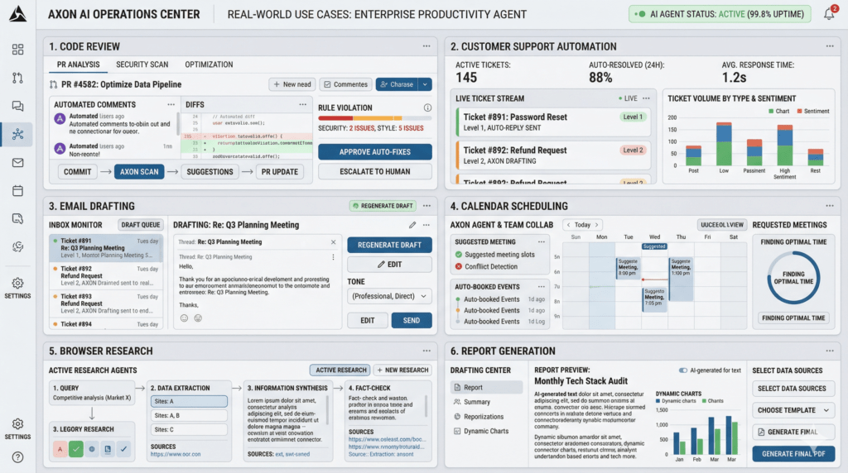This screenshot has height=473, width=848.
Task: Open Customer Support panel more options menu
Action: (830, 46)
